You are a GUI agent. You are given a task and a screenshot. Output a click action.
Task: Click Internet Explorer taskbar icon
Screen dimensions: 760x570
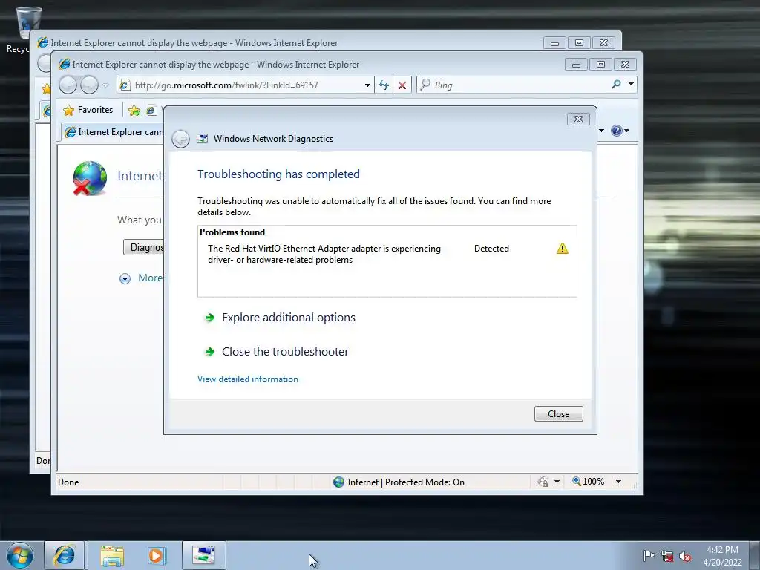coord(65,555)
